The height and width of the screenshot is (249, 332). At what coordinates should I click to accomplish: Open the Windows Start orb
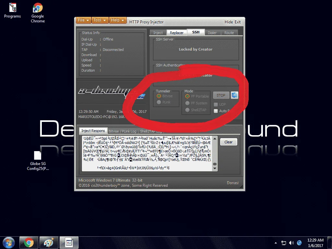pos(9,243)
